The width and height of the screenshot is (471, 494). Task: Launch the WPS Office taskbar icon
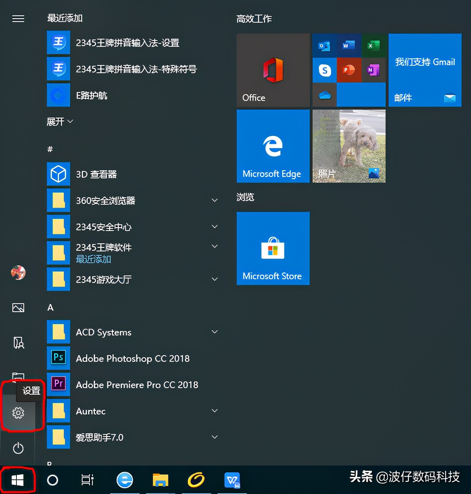[x=233, y=480]
